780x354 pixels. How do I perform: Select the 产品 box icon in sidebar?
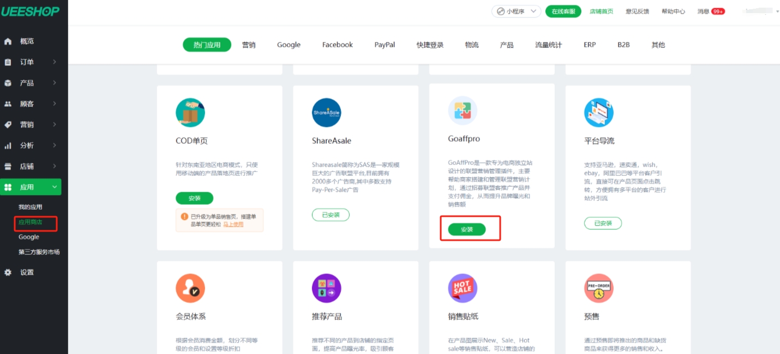click(8, 83)
